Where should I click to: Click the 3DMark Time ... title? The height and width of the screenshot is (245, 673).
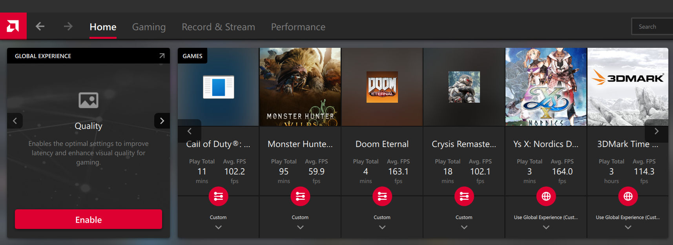click(628, 144)
